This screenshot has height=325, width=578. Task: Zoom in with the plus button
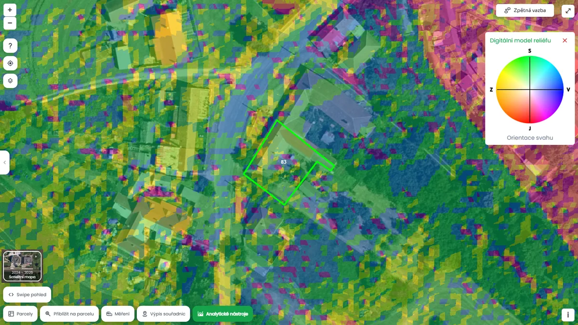(10, 10)
